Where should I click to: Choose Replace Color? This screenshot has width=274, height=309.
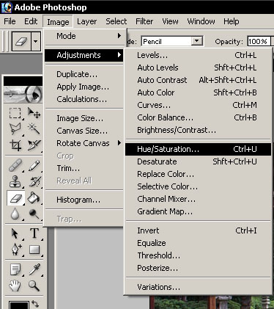tap(198, 174)
